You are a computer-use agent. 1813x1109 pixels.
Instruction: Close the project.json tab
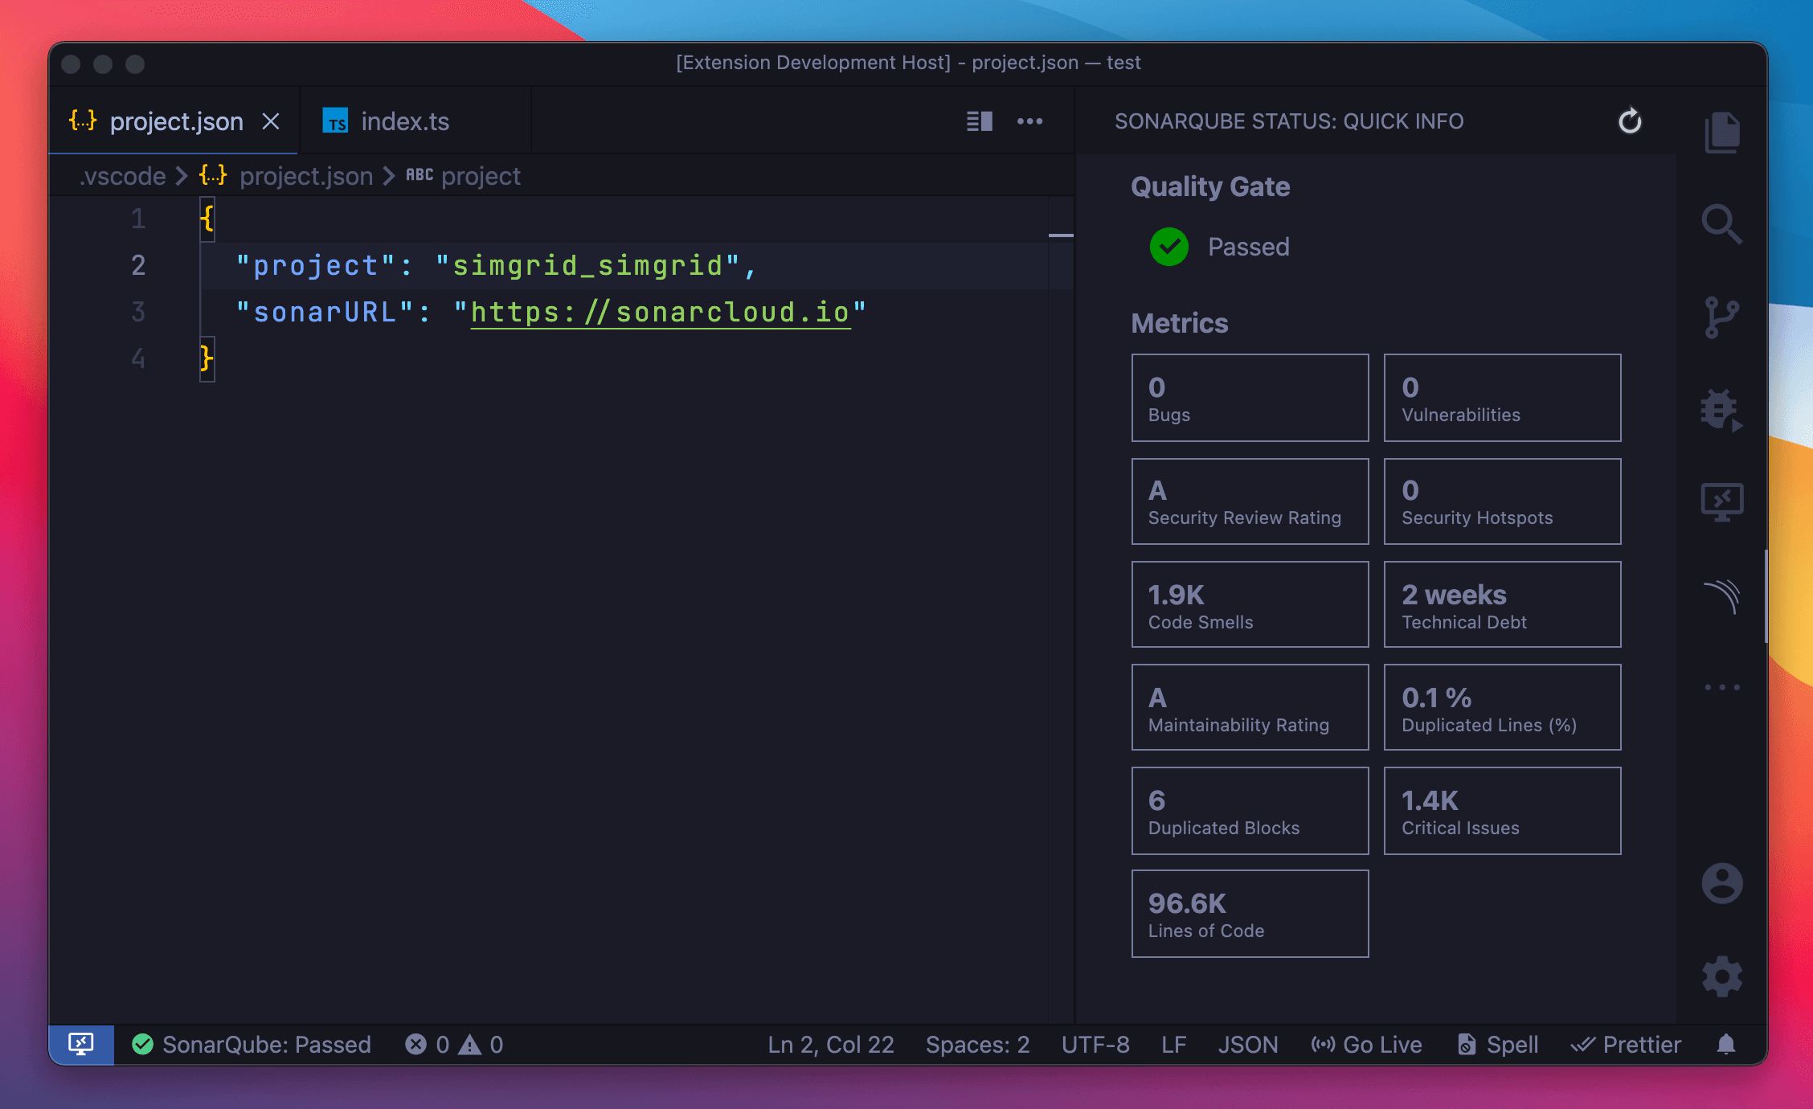271,121
